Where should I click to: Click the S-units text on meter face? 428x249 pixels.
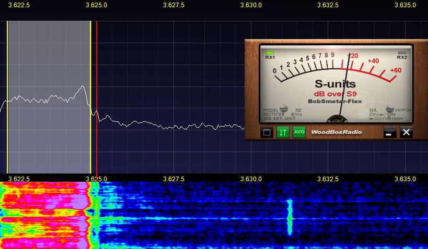pos(335,84)
